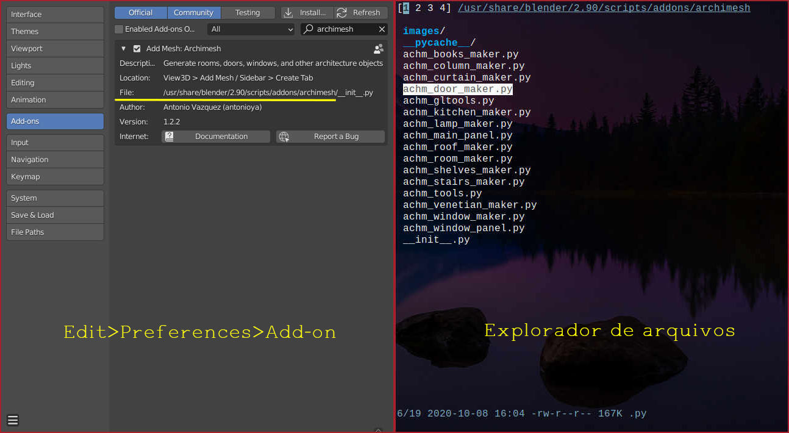The width and height of the screenshot is (789, 433).
Task: Open the hamburger preferences menu
Action: (13, 420)
